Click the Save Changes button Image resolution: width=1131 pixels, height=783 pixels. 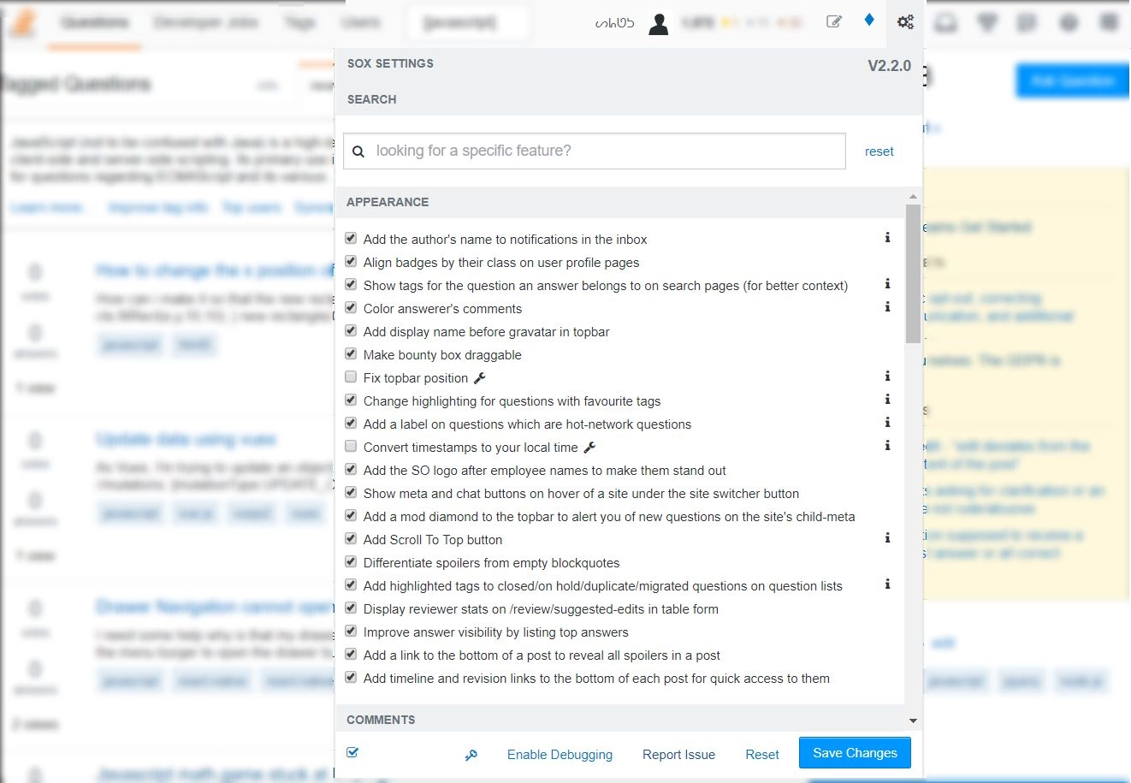[854, 753]
